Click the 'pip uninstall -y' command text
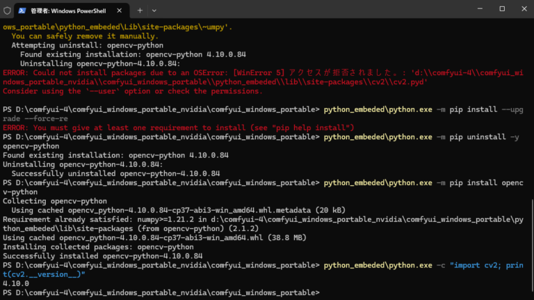534x300 pixels. point(484,137)
